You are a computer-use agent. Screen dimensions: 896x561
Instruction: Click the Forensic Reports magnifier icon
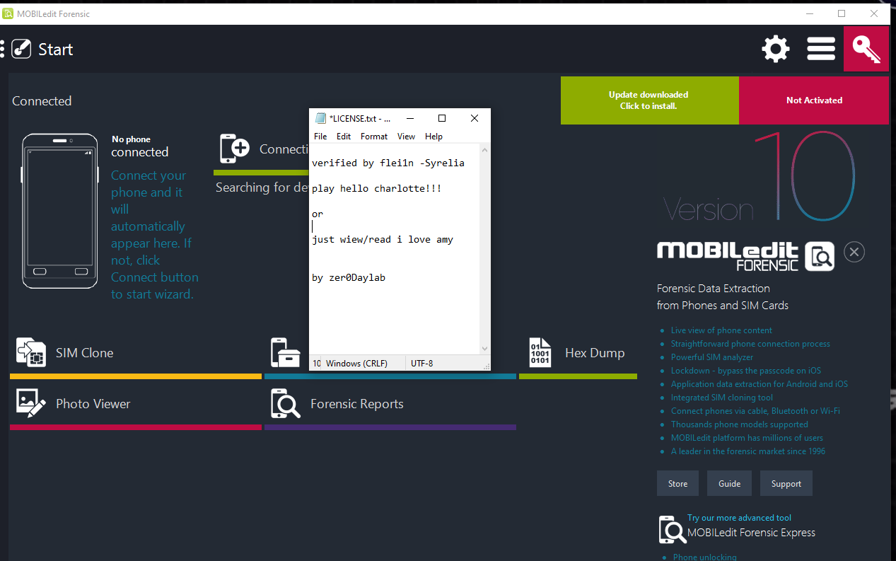[x=286, y=403]
